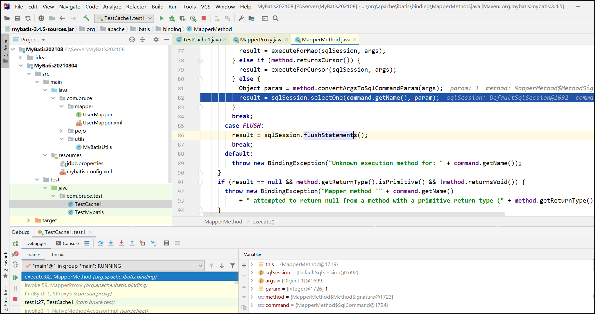Expand the 'this' variable in Variables
This screenshot has width=595, height=314.
252,264
